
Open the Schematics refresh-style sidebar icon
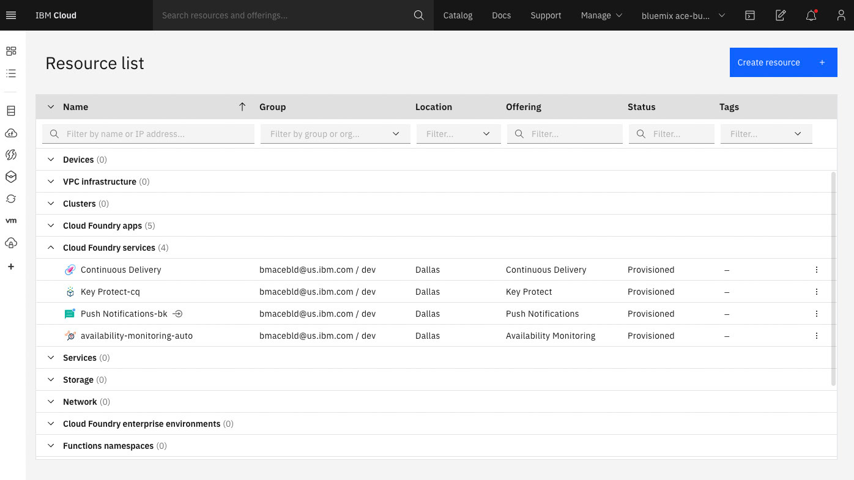click(11, 199)
